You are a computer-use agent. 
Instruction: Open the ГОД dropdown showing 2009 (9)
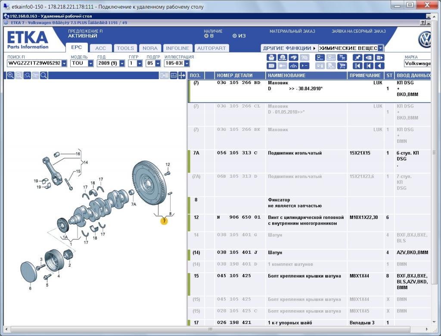click(122, 63)
